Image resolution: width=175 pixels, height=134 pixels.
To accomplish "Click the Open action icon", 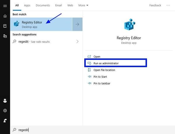I will tap(89, 56).
